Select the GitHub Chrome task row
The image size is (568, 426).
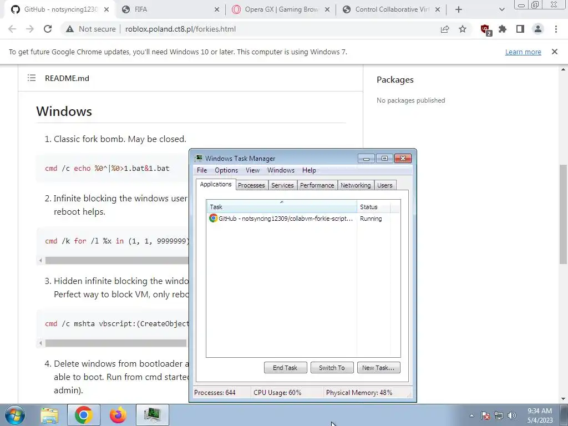click(303, 219)
